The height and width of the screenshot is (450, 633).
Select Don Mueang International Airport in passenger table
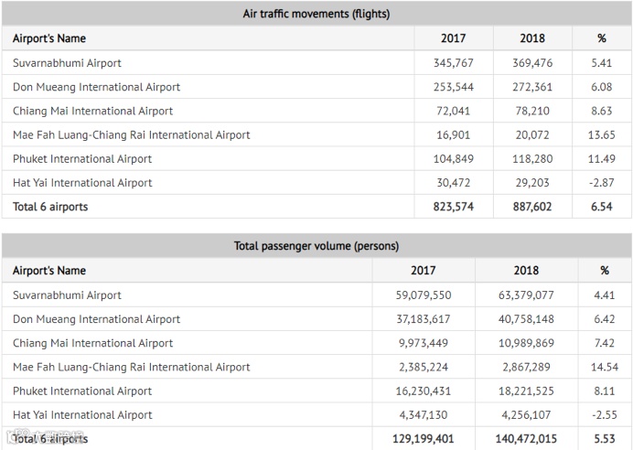(x=96, y=319)
